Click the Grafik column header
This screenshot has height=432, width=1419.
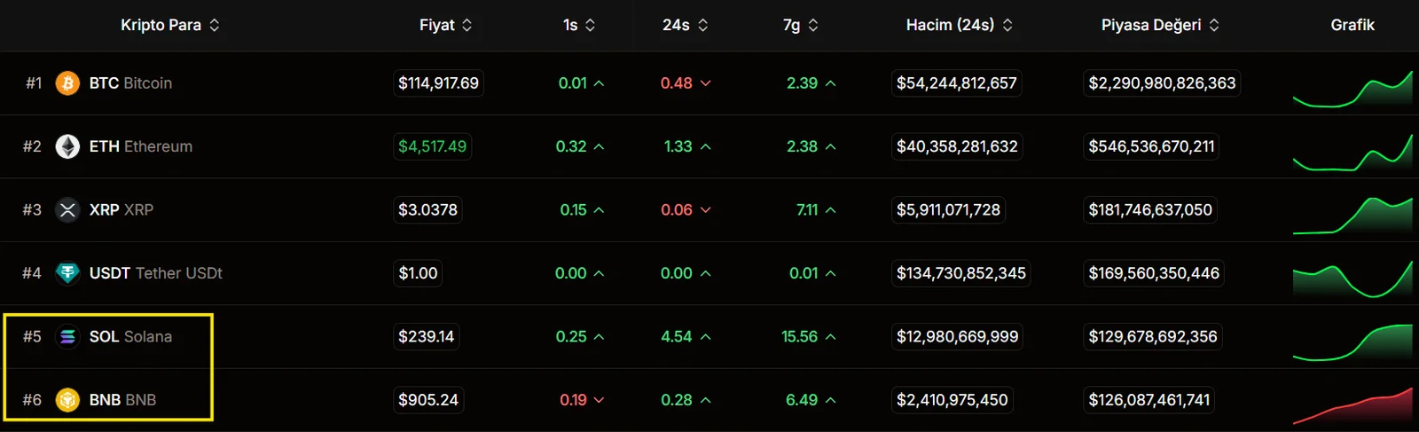point(1352,25)
